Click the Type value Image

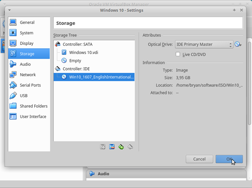coord(182,70)
